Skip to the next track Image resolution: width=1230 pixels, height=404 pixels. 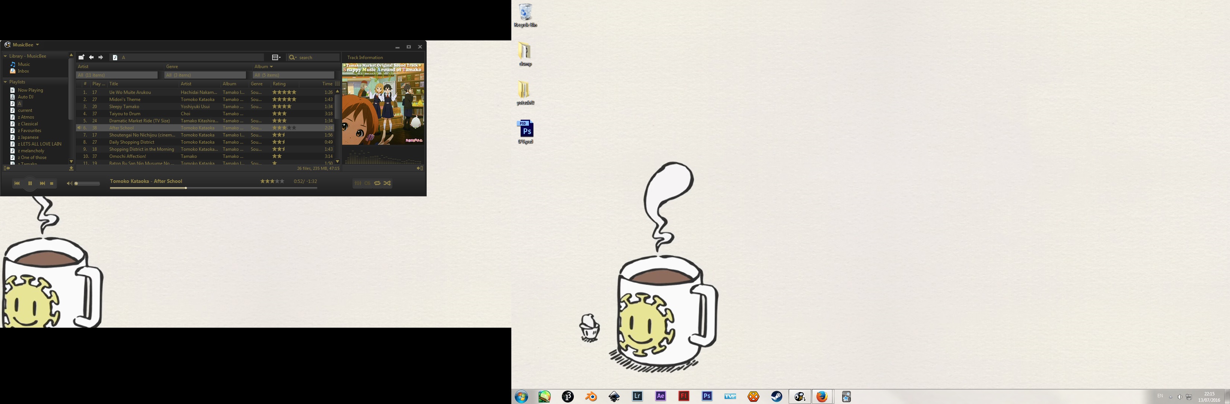click(x=43, y=183)
